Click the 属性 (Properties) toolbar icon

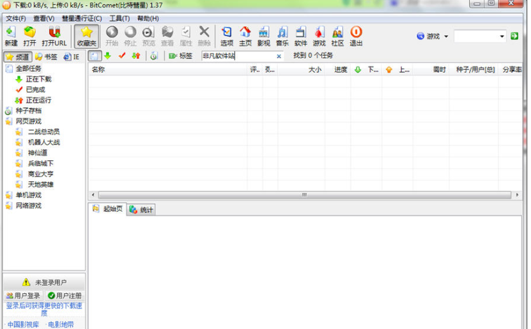click(185, 36)
